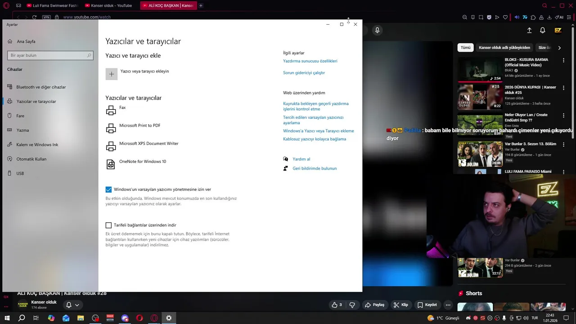The height and width of the screenshot is (324, 576).
Task: Click Opera heart bookmark icon
Action: (x=505, y=17)
